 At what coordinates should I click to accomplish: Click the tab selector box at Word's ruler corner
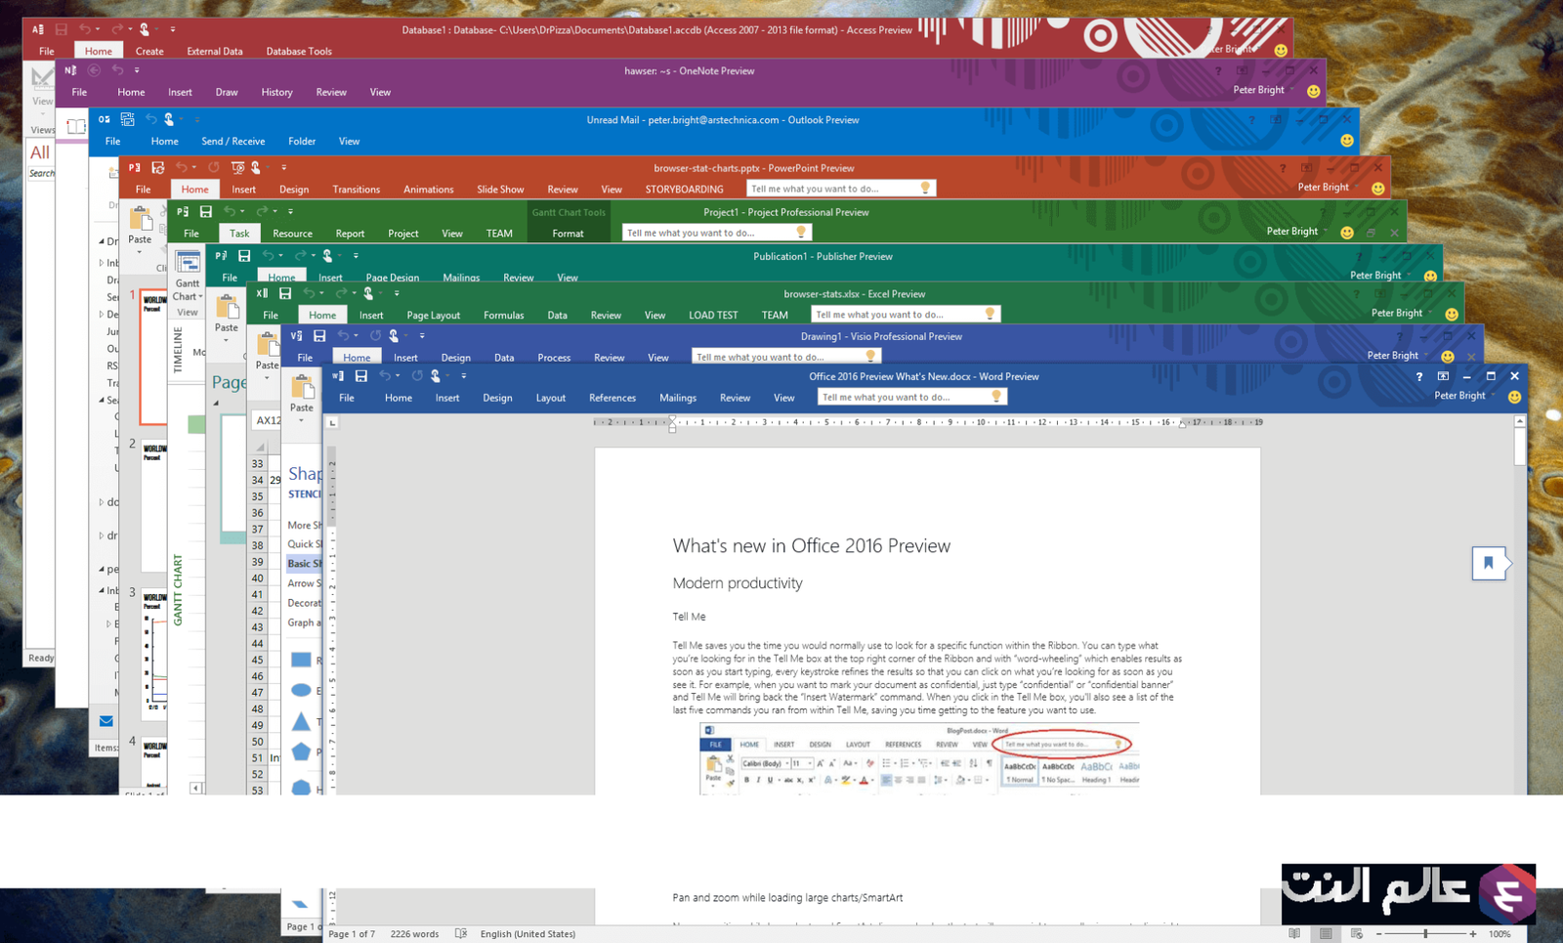pos(332,422)
